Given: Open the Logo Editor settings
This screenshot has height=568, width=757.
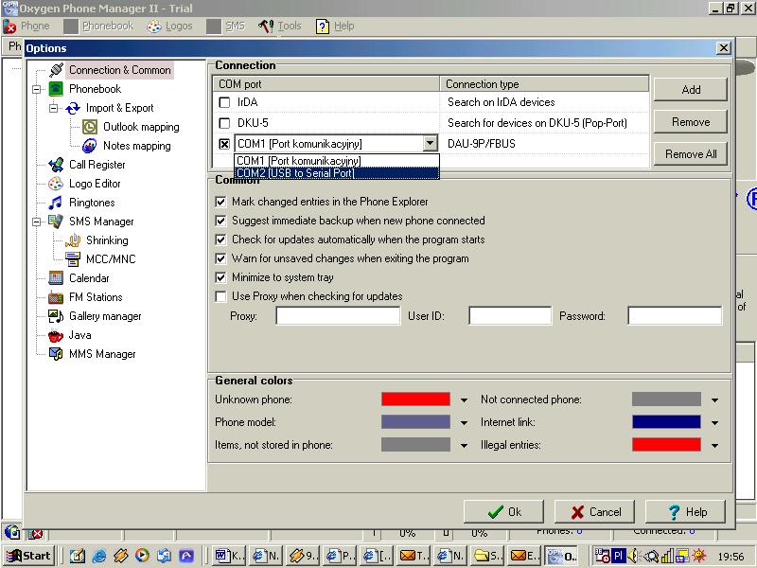Looking at the screenshot, I should 96,184.
